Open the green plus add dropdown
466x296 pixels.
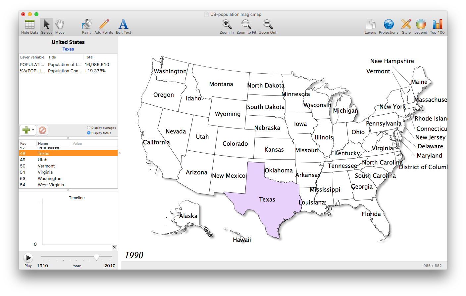pyautogui.click(x=28, y=130)
